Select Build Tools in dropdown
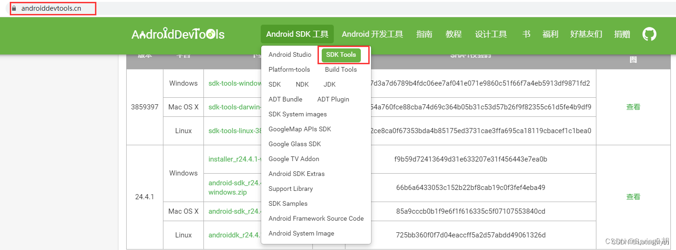This screenshot has width=676, height=250. click(341, 69)
